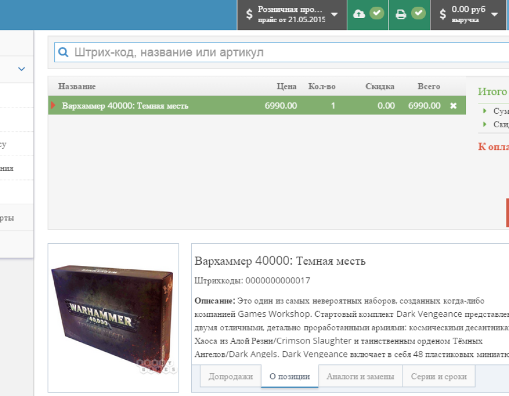Click the Warhammer 40,000 box product image

(113, 318)
